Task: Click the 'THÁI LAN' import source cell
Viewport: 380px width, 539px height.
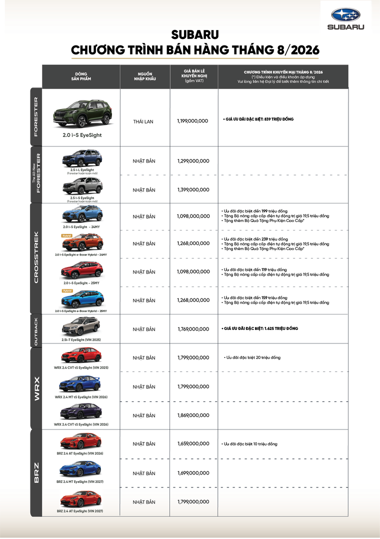Action: (143, 121)
